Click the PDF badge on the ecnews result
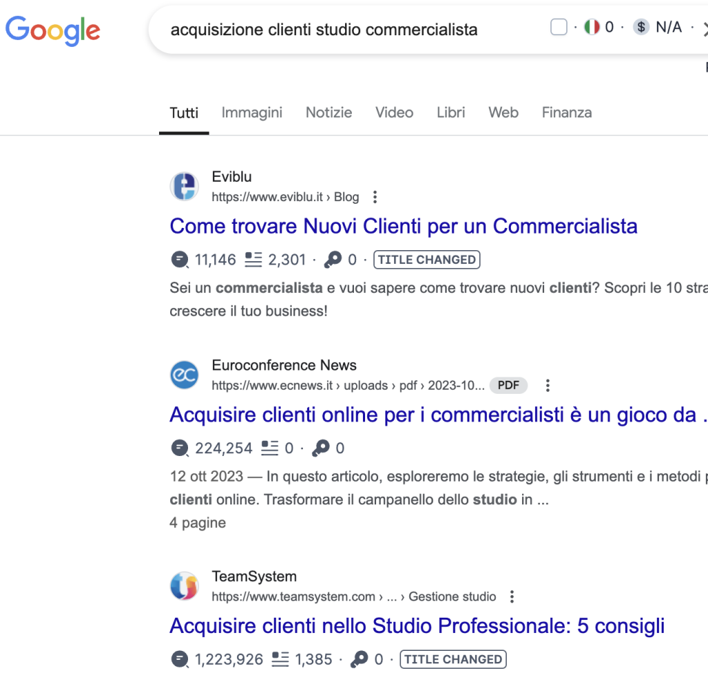Screen dimensions: 708x673 pyautogui.click(x=508, y=386)
